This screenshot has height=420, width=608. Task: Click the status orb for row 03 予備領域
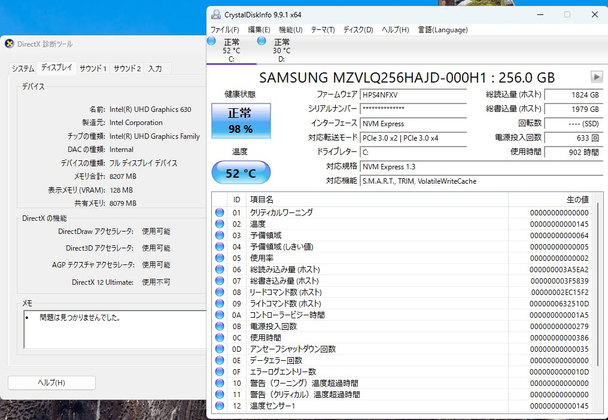coord(220,235)
